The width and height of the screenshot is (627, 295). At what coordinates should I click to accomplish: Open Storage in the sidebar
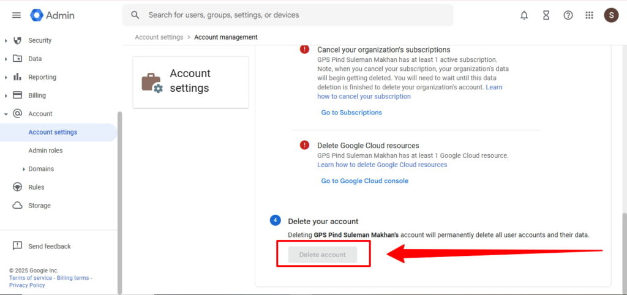pos(39,206)
